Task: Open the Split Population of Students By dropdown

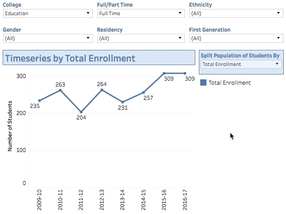Action: (241, 64)
